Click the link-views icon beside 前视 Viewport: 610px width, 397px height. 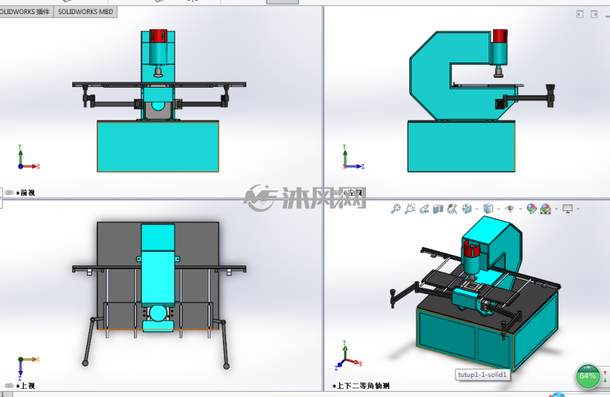[9, 193]
